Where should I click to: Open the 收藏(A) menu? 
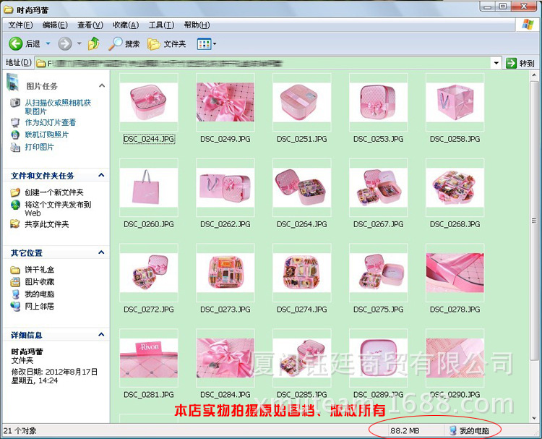click(x=126, y=25)
